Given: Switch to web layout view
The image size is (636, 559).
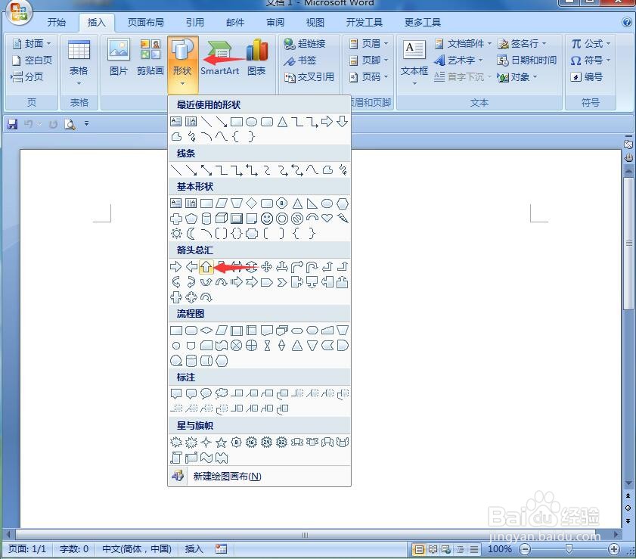Looking at the screenshot, I should (445, 549).
